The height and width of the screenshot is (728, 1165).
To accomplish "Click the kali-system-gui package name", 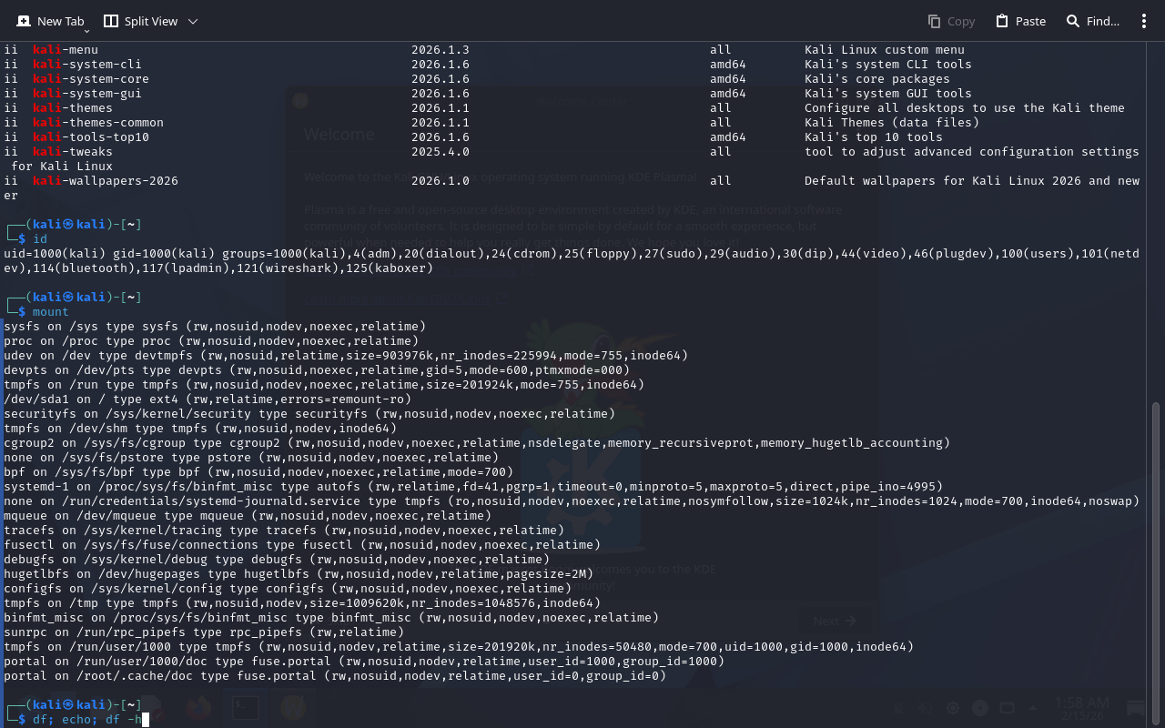I will pyautogui.click(x=87, y=94).
